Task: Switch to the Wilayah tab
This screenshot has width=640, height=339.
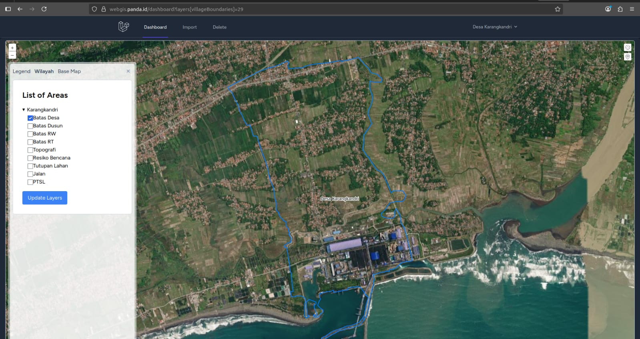Action: tap(44, 71)
